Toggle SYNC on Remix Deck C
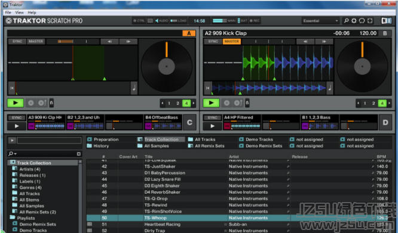Screen dimensions: 398x233 pyautogui.click(x=17, y=117)
